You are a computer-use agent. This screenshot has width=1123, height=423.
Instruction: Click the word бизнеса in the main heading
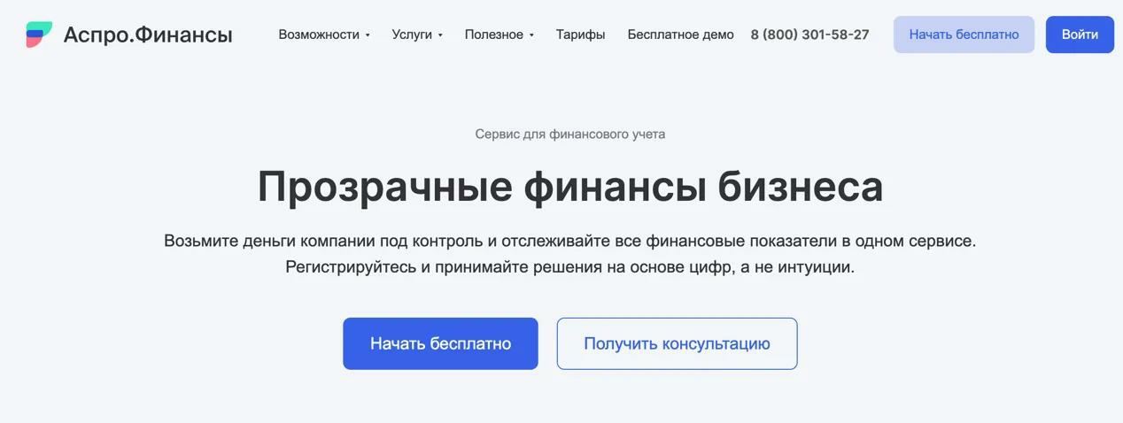tap(800, 187)
